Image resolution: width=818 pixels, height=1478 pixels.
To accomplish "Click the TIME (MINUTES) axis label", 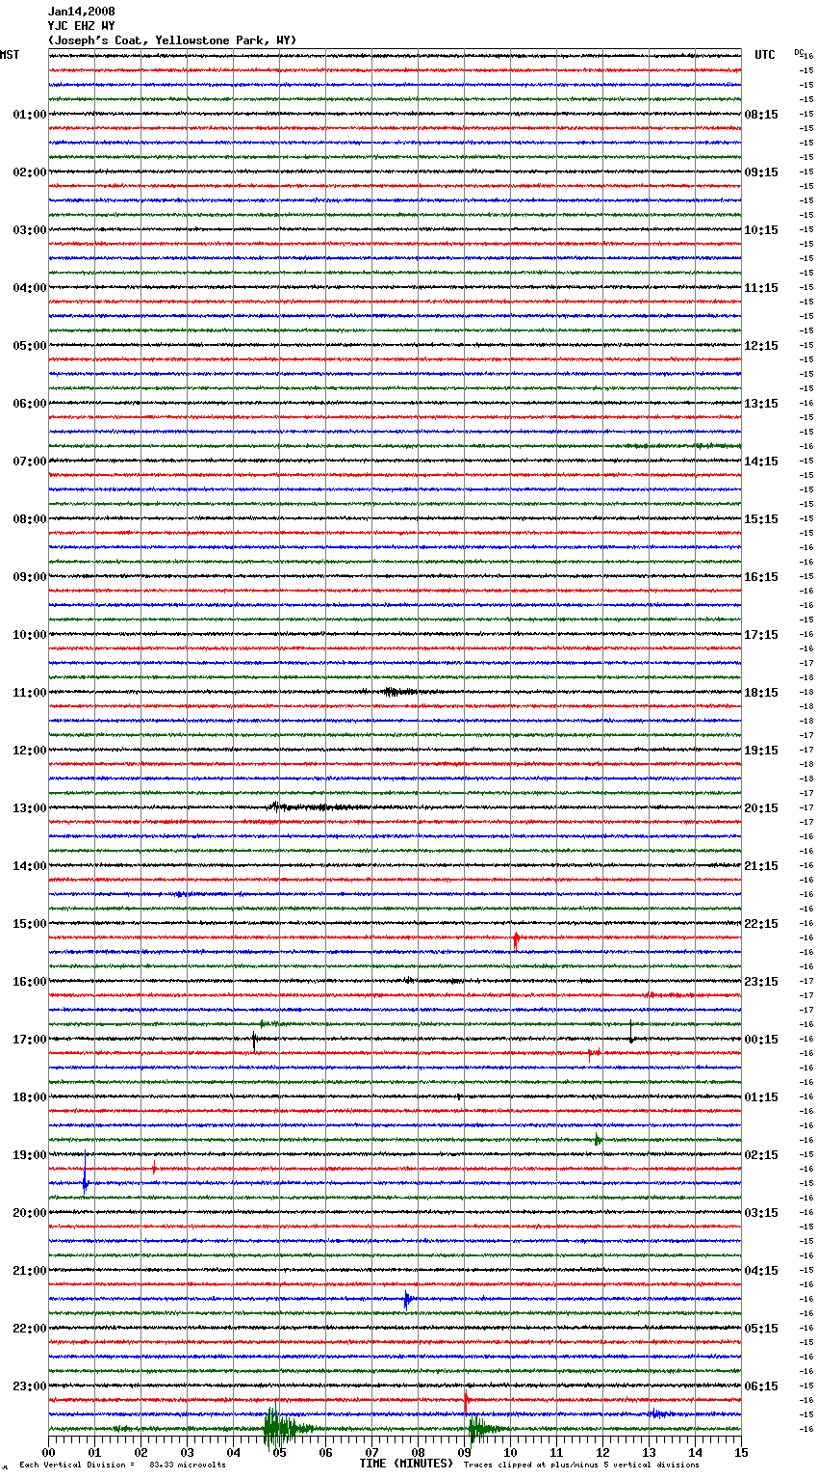I will [x=406, y=1464].
